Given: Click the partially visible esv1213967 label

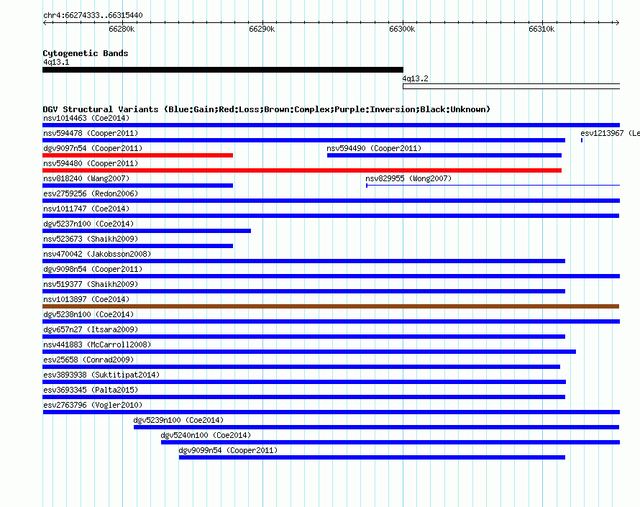Looking at the screenshot, I should [x=610, y=134].
